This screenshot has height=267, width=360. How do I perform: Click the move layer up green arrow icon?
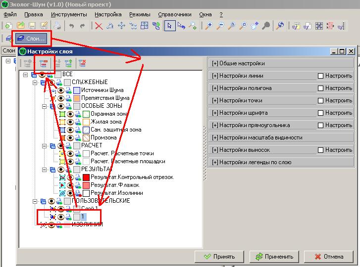point(69,63)
